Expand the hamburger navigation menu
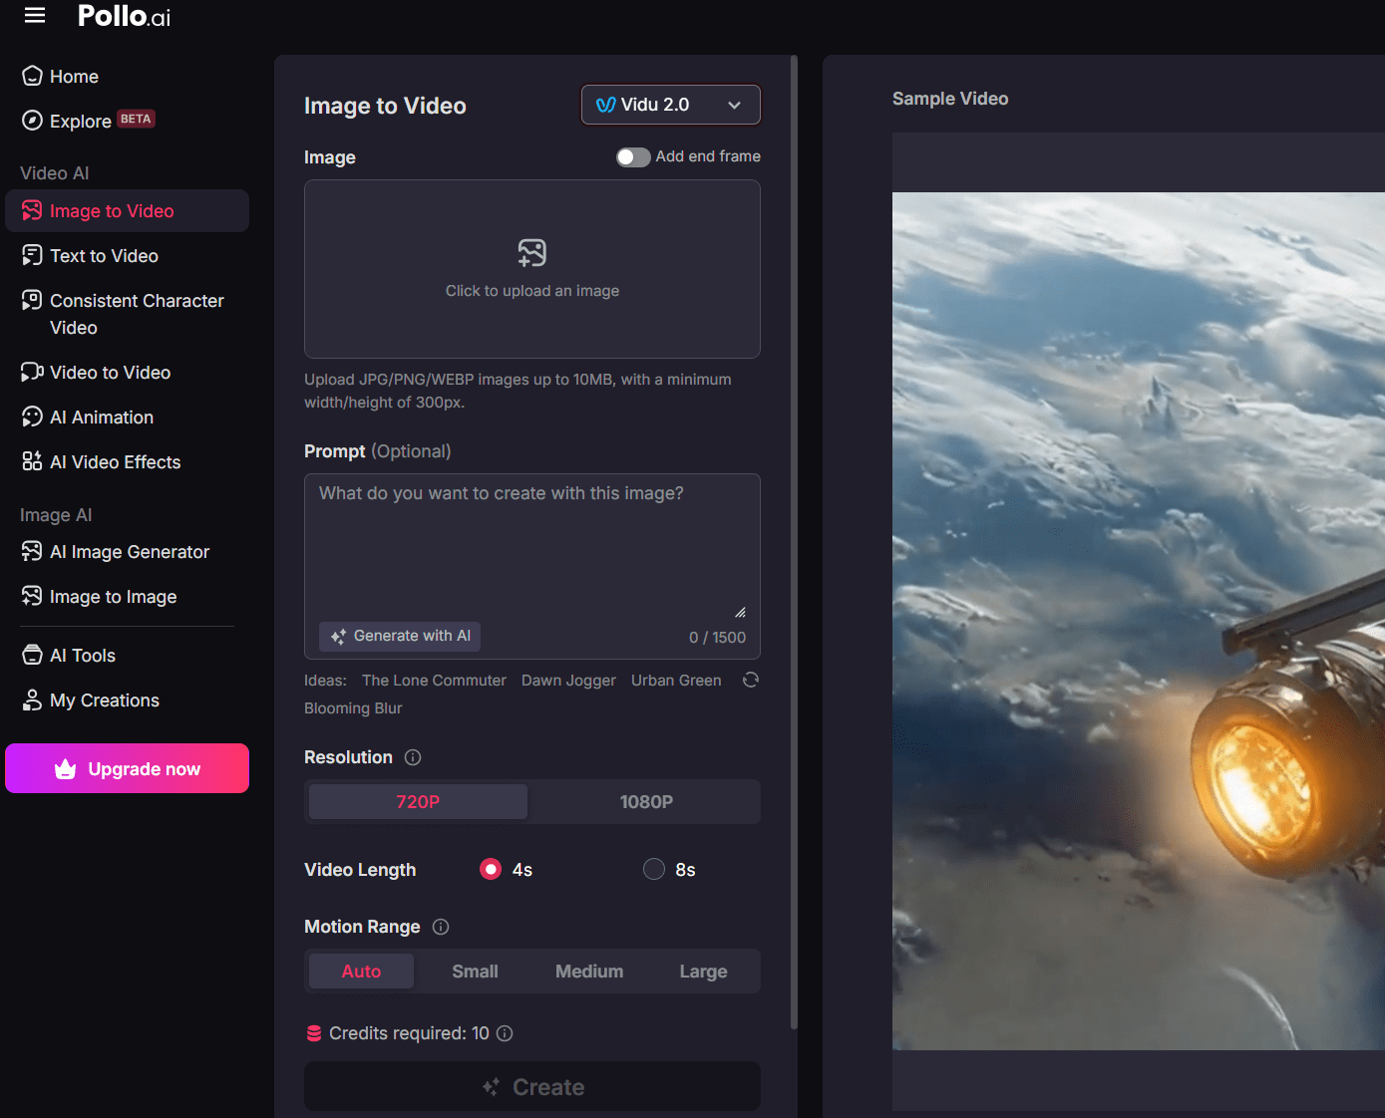Screen dimensions: 1385x1118 33,15
